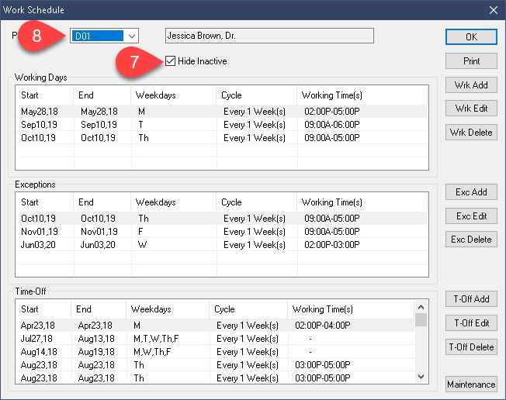The image size is (506, 400).
Task: Select the Jul27,18 time-off row
Action: click(x=217, y=339)
